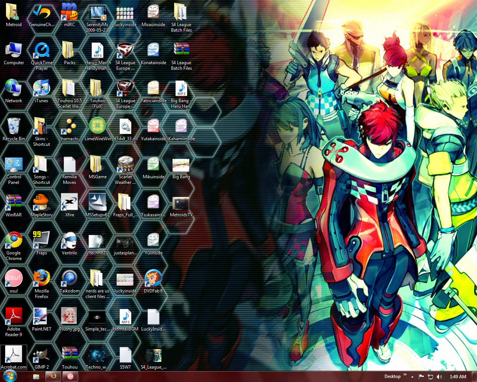The image size is (477, 382).
Task: Open Big Bang - Haru Haru MP3
Action: click(181, 94)
